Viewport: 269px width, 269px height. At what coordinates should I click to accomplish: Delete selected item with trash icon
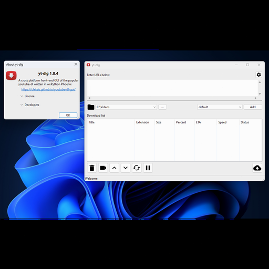[92, 168]
